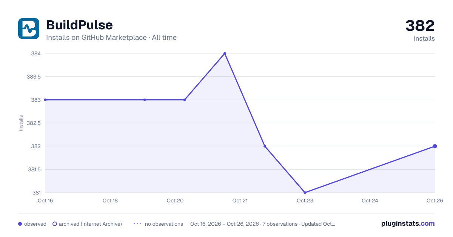
Task: Click the Oct 26 x-axis label
Action: point(435,201)
